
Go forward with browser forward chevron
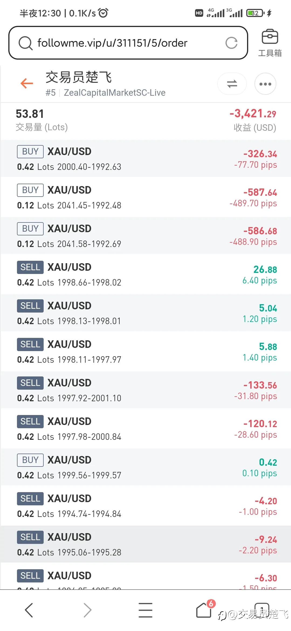tap(87, 610)
